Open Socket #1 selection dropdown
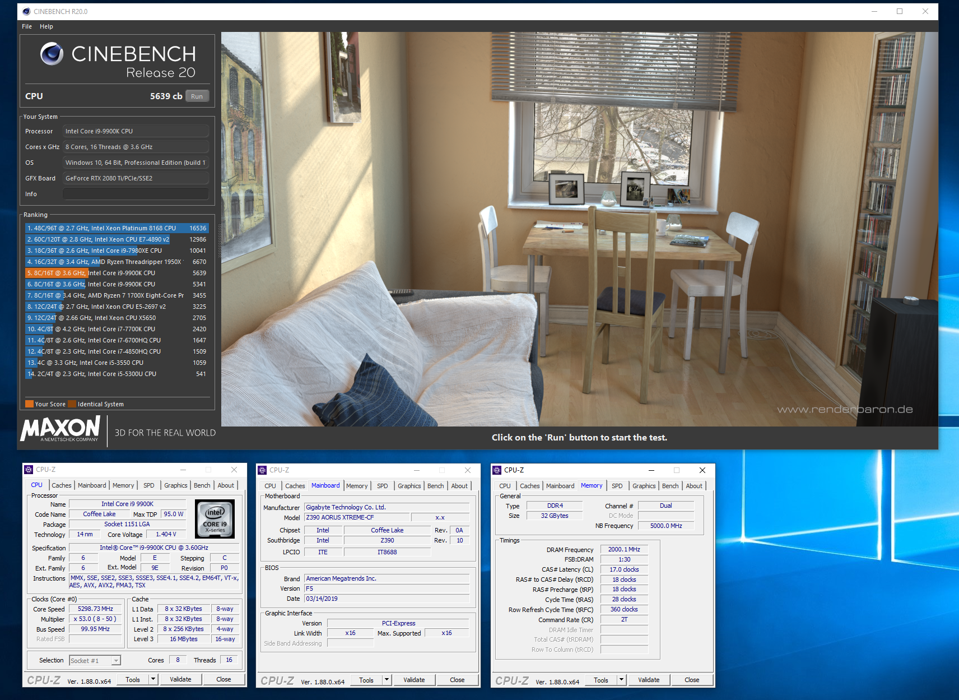This screenshot has width=959, height=700. [95, 660]
